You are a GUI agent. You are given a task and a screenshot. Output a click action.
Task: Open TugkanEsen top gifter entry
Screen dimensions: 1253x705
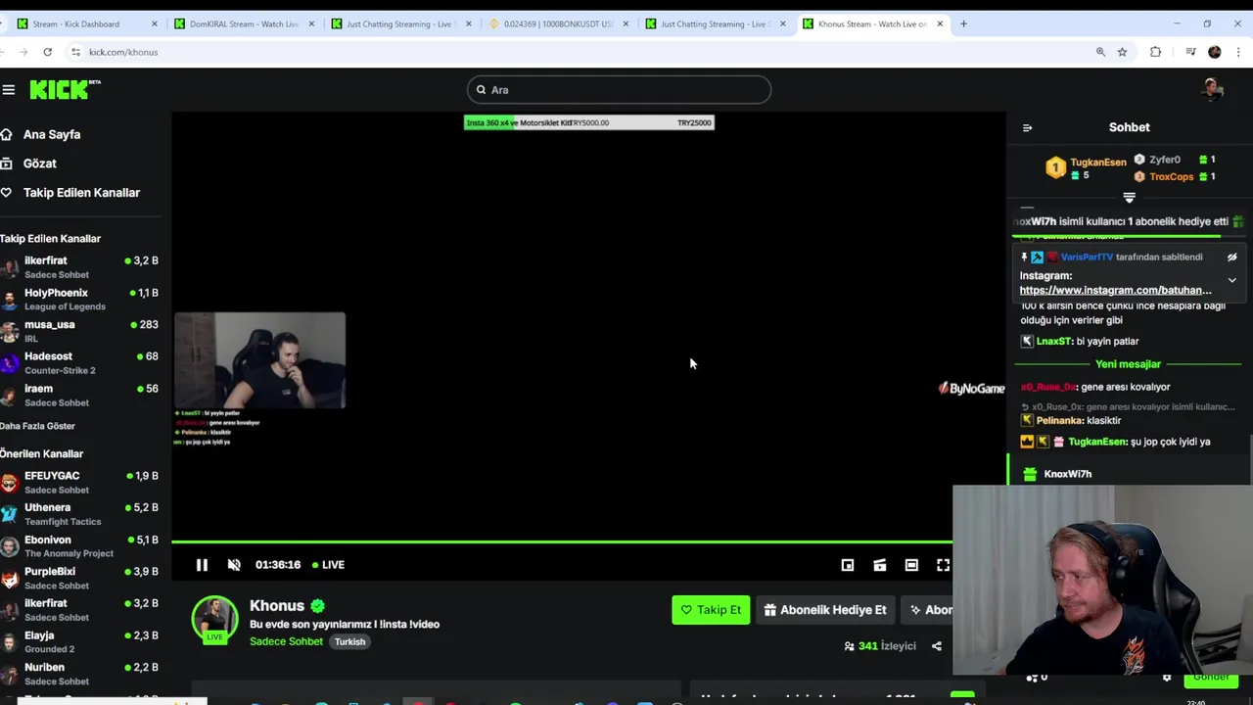pyautogui.click(x=1086, y=168)
